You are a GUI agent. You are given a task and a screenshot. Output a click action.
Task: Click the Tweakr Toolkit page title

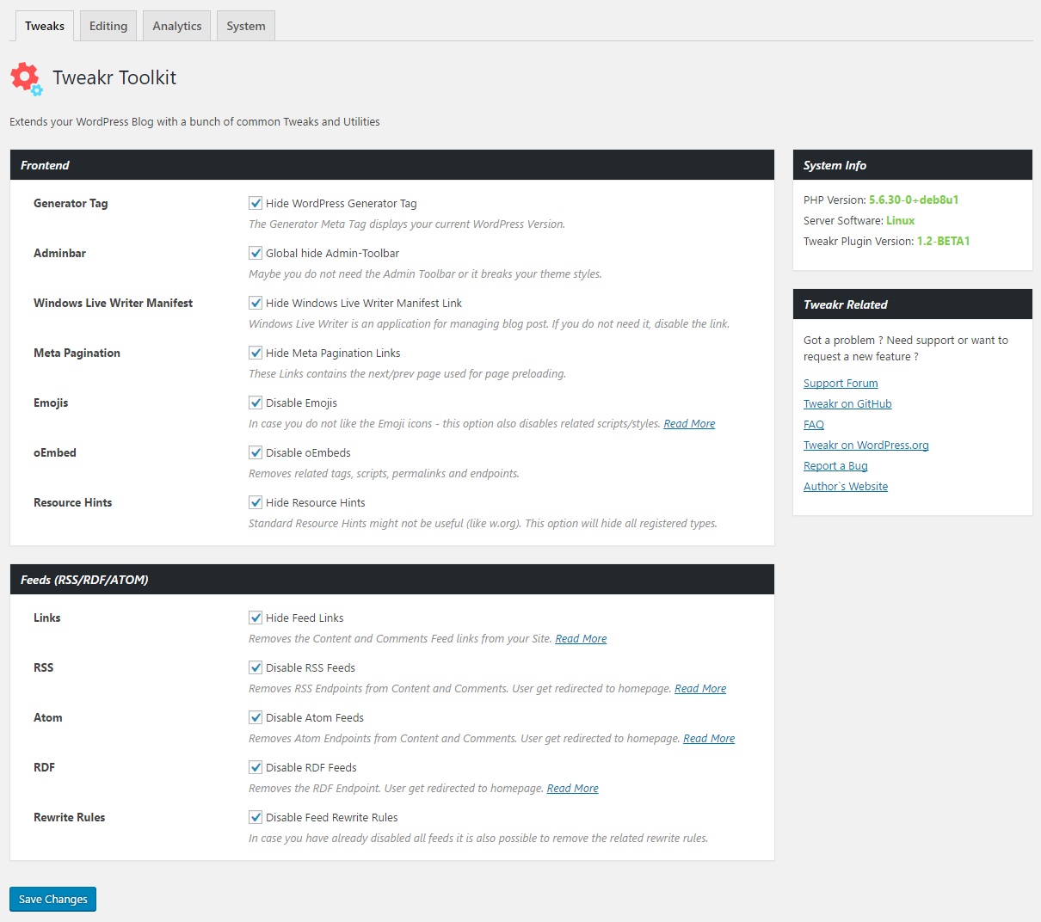click(114, 77)
